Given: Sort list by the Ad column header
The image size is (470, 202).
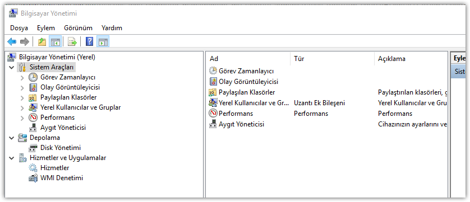Looking at the screenshot, I should click(248, 59).
